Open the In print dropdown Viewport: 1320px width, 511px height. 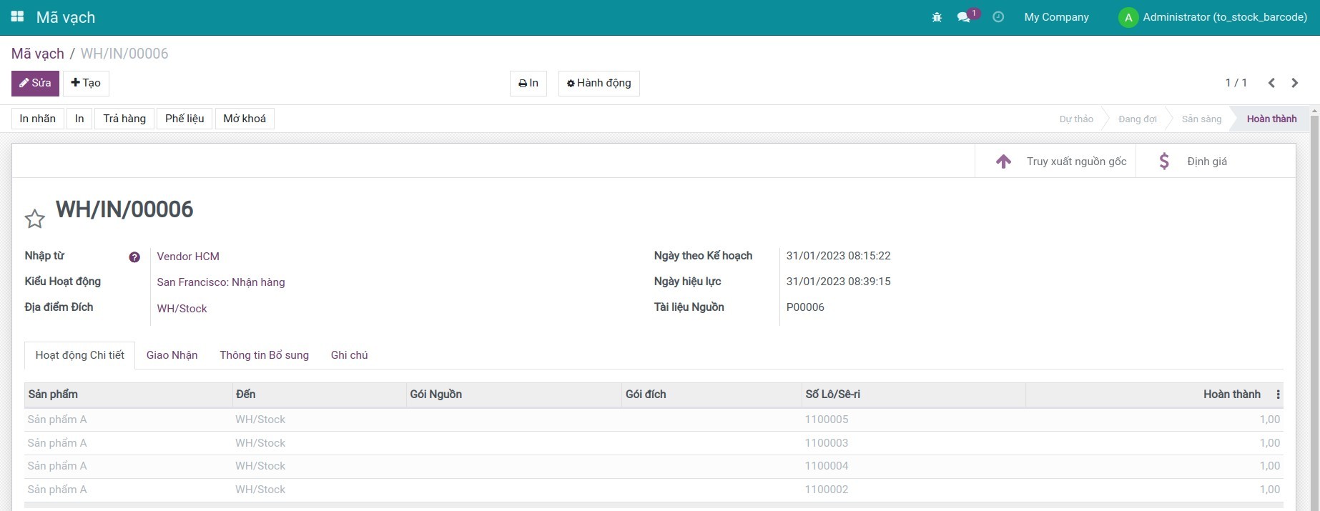528,83
